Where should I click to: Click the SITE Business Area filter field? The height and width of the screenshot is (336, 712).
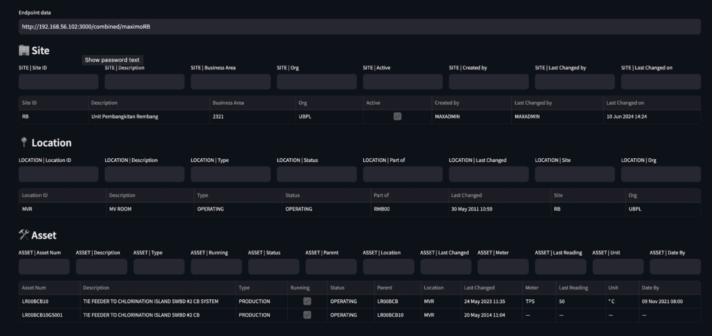point(231,81)
